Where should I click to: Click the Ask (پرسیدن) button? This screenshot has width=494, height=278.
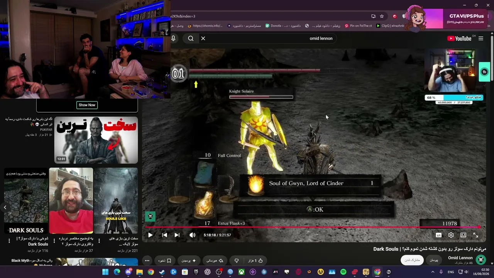click(x=189, y=261)
